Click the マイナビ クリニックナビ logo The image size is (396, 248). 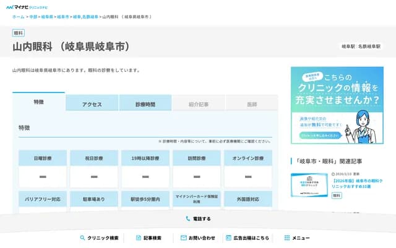[x=30, y=6]
